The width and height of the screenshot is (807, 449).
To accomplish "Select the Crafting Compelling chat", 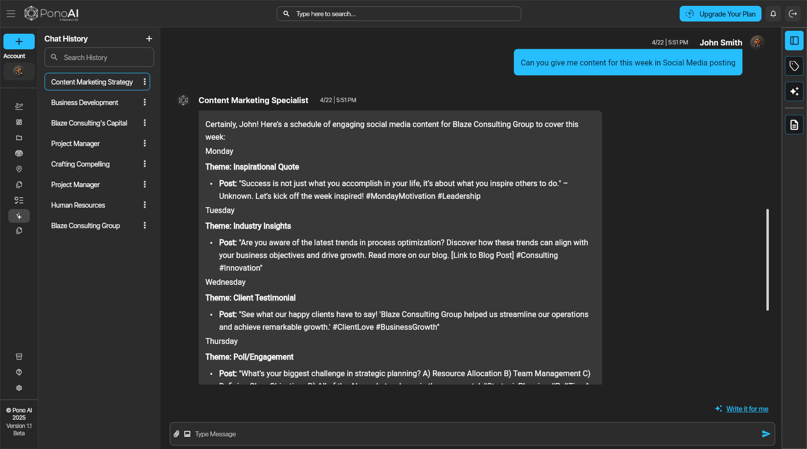I will pyautogui.click(x=81, y=164).
